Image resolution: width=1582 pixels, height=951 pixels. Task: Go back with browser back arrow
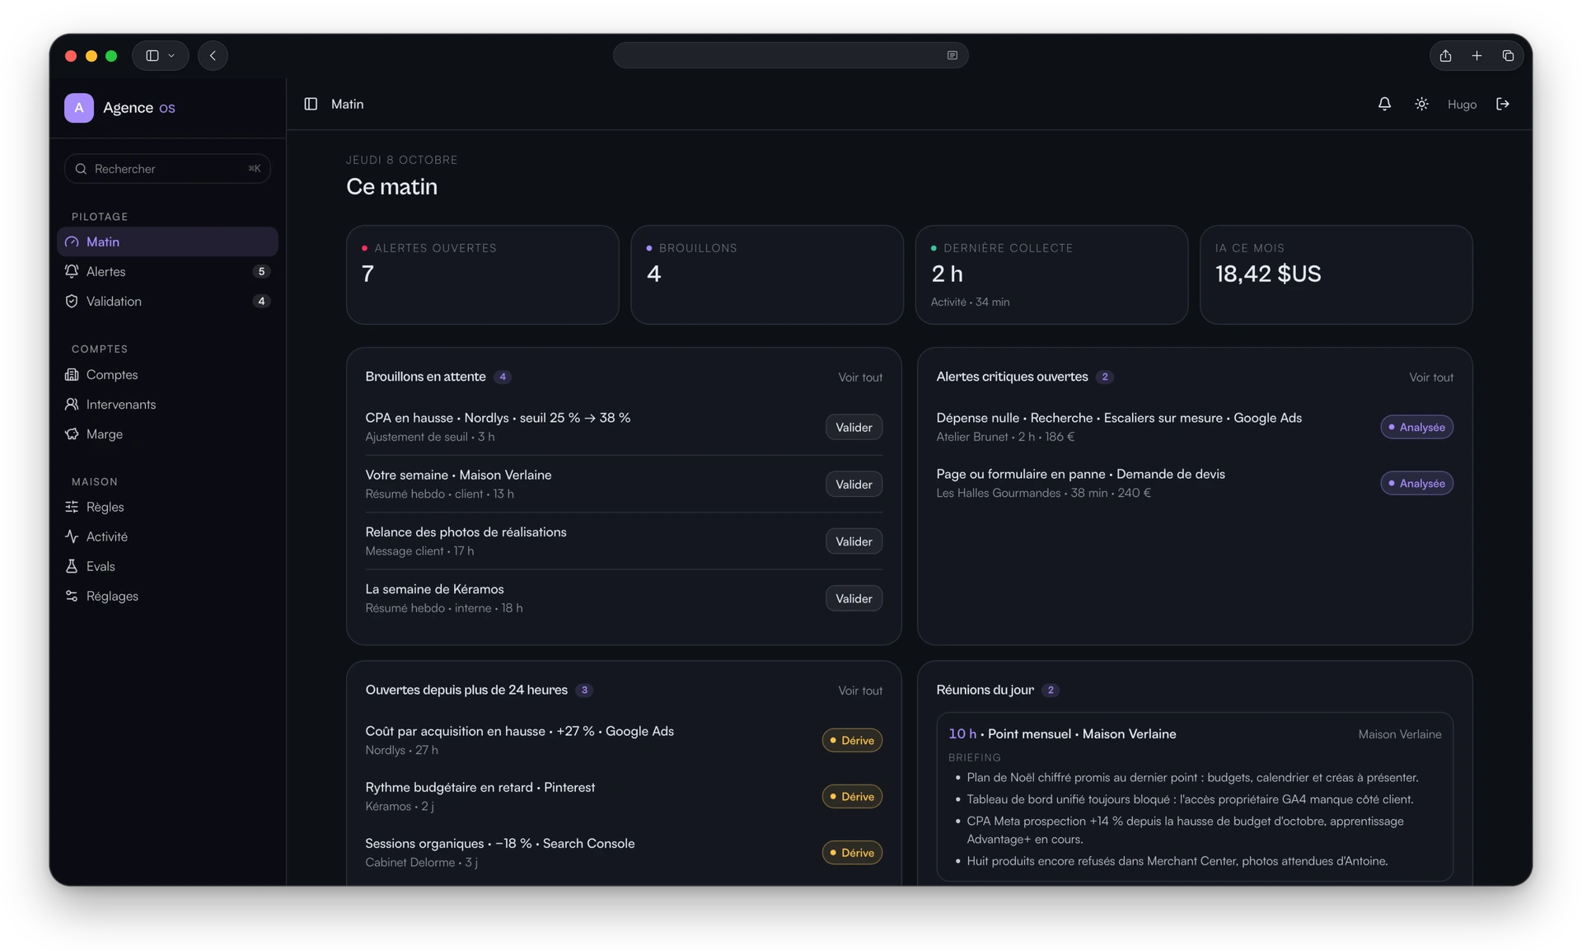point(213,55)
